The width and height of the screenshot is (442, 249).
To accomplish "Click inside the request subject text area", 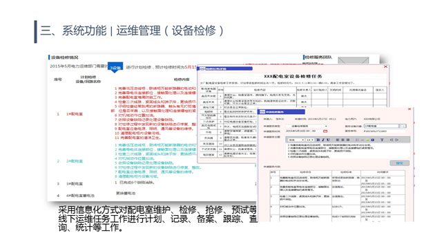I will click(x=347, y=151).
